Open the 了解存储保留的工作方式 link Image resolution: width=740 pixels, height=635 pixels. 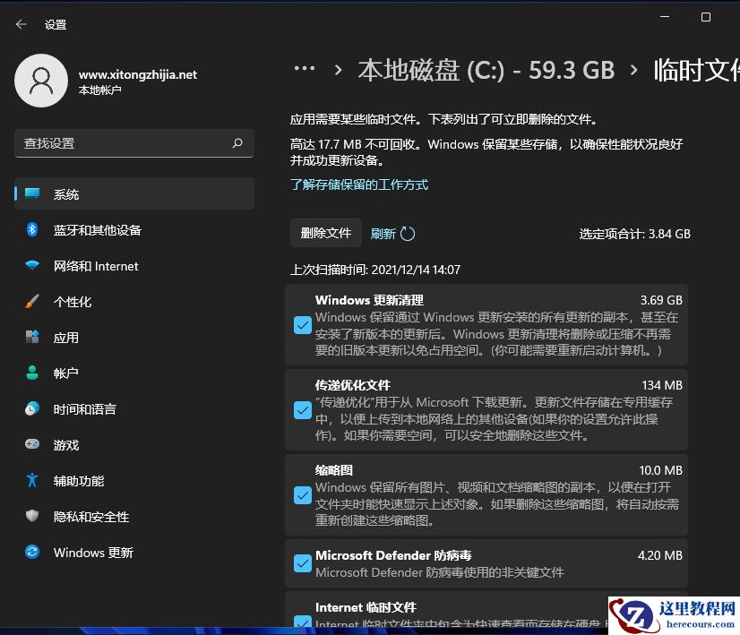pyautogui.click(x=362, y=184)
